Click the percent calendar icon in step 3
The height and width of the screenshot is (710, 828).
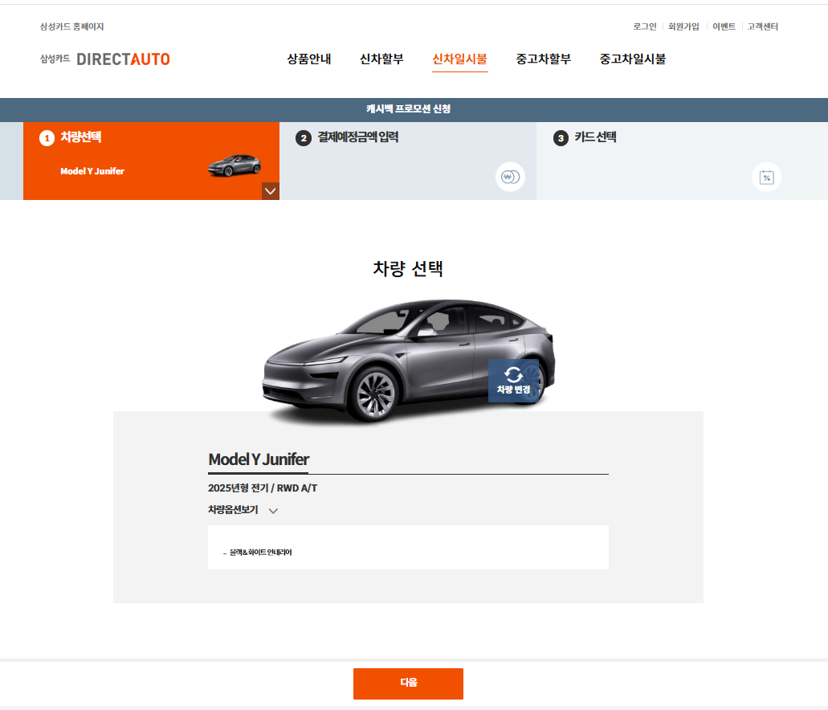pos(767,177)
